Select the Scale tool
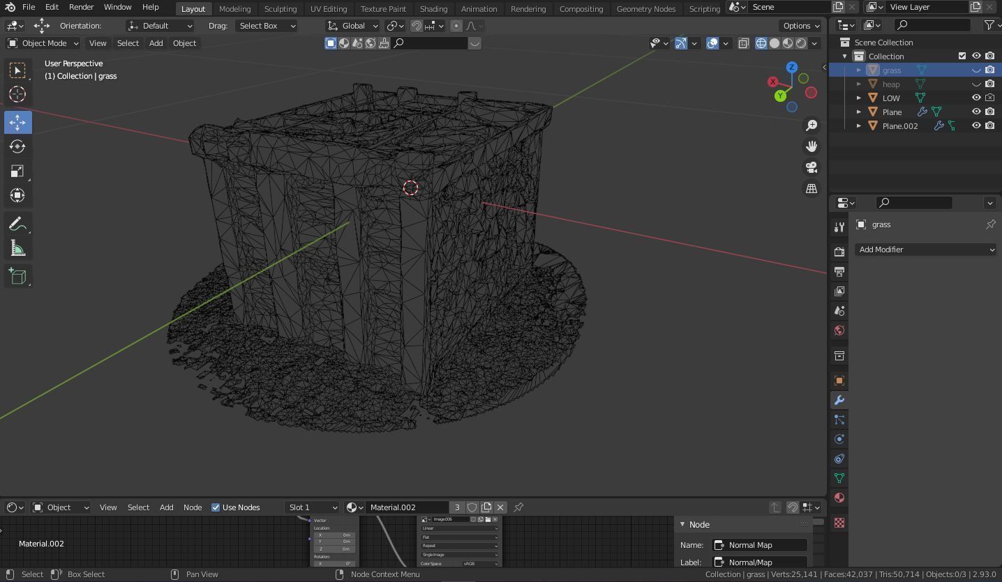This screenshot has width=1002, height=582. tap(17, 171)
